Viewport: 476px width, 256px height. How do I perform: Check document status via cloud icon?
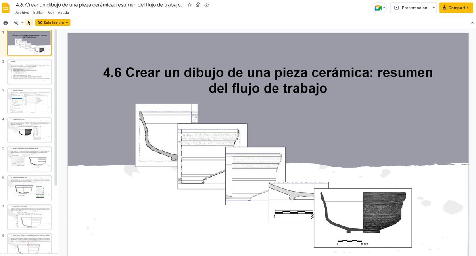[207, 5]
